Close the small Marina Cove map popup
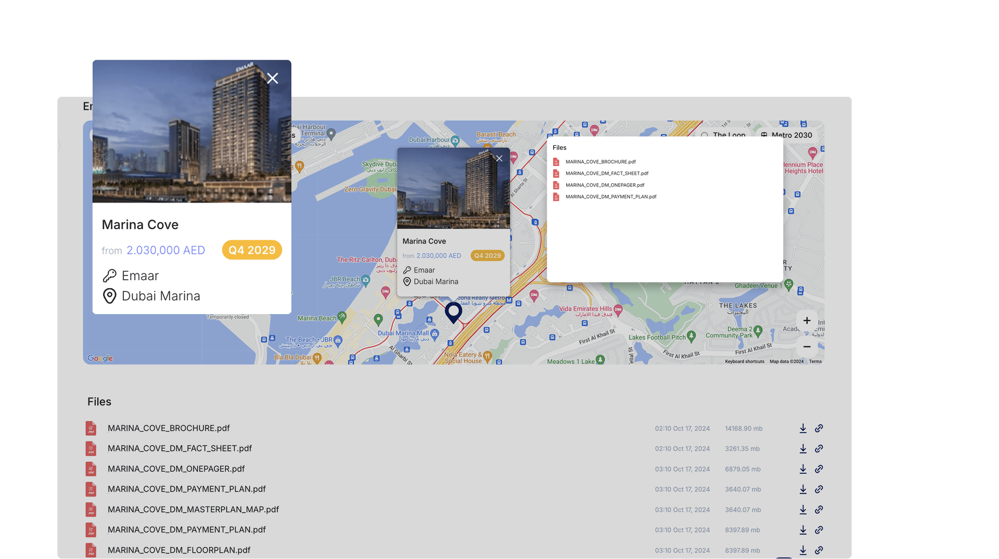Screen dimensions: 999x559 pos(499,159)
